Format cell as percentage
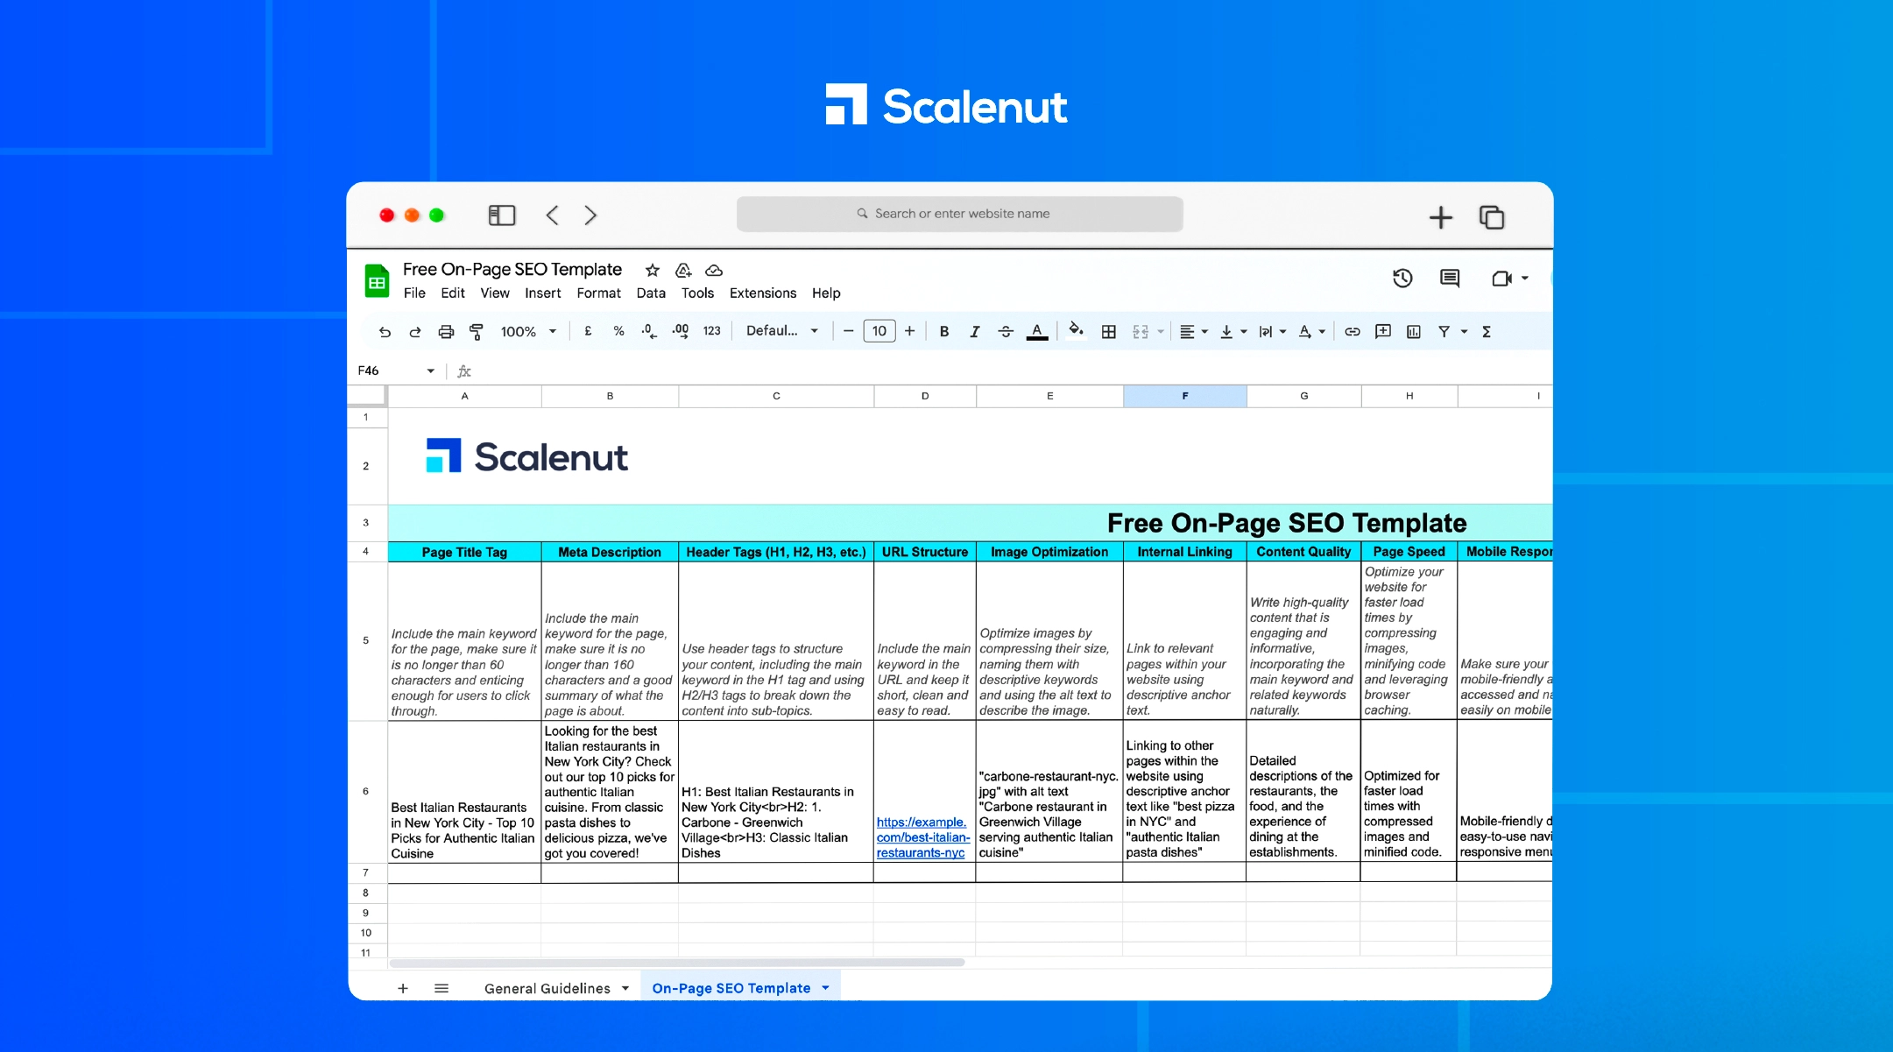Image resolution: width=1893 pixels, height=1052 pixels. coord(618,331)
